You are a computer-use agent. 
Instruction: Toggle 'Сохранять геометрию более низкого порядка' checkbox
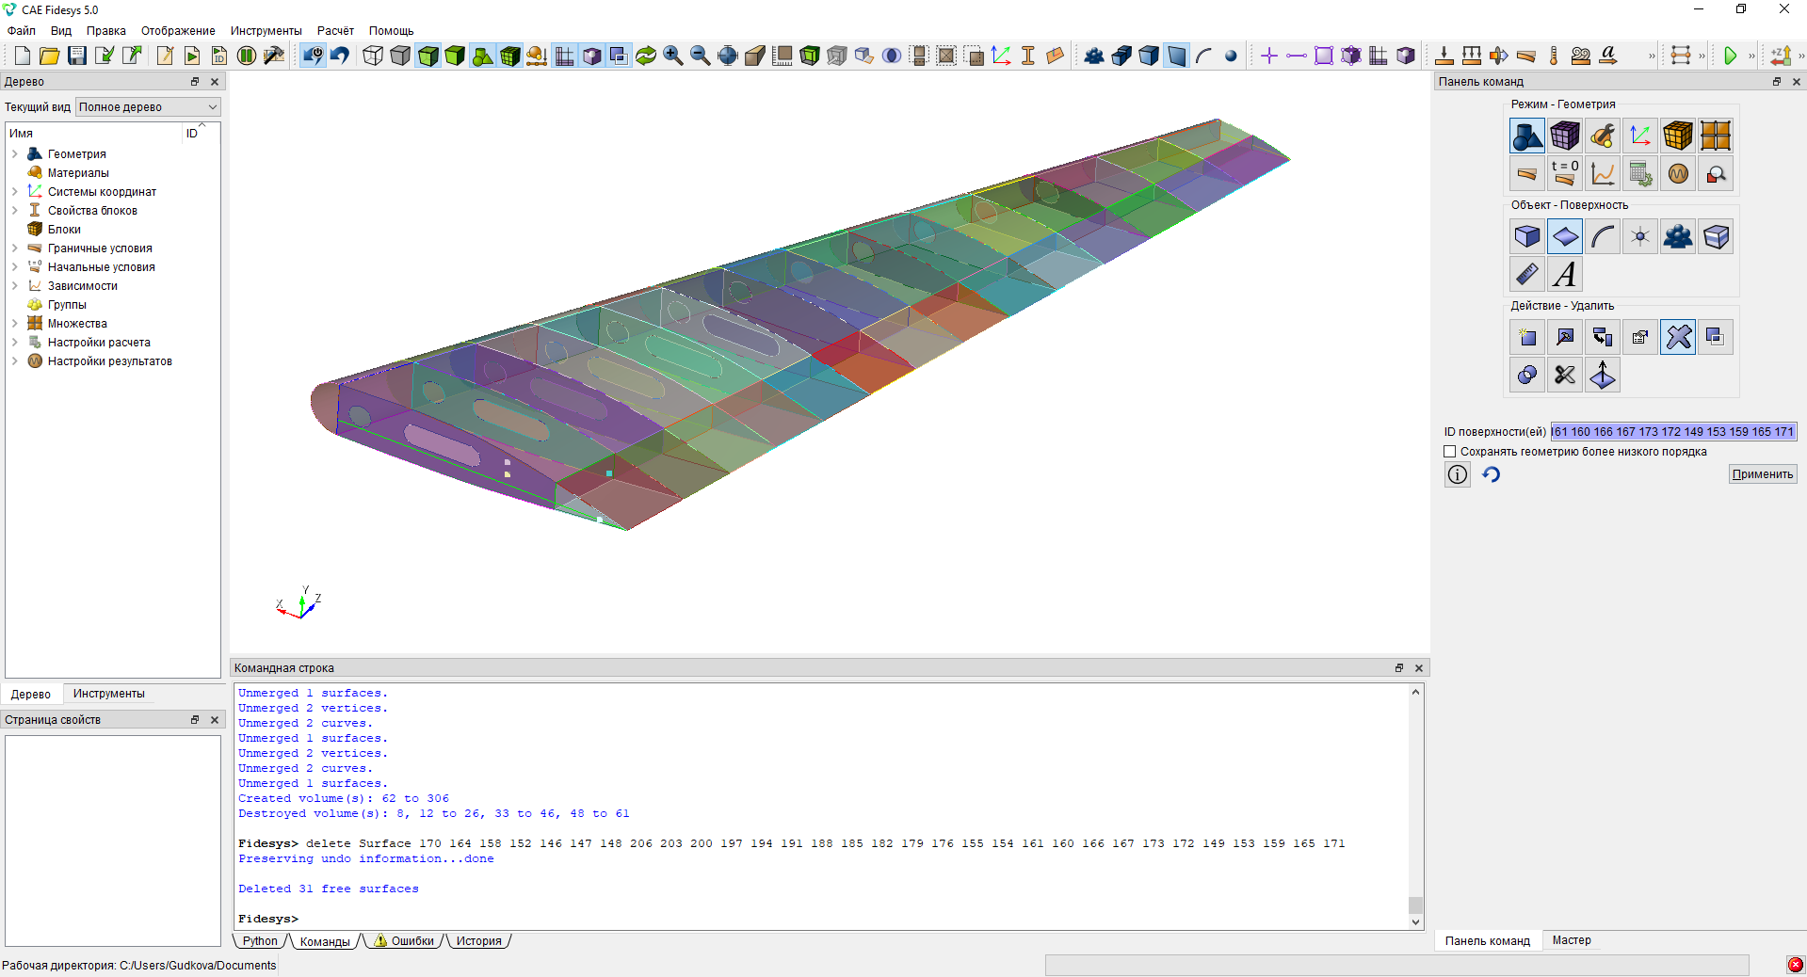coord(1450,452)
